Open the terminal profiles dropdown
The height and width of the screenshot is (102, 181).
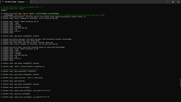[35, 2]
